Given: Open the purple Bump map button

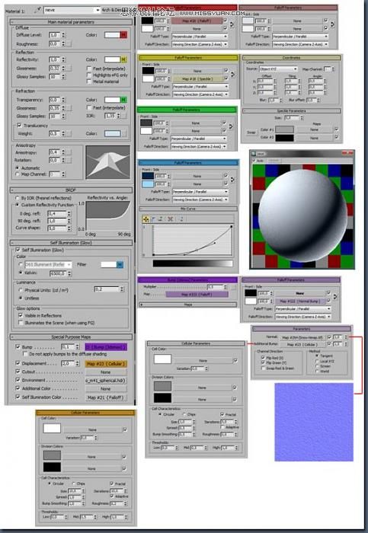Looking at the screenshot, I should [x=106, y=346].
